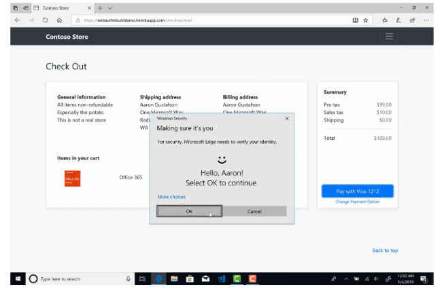This screenshot has height=294, width=442.
Task: Open the Action Center notifications icon
Action: click(424, 279)
